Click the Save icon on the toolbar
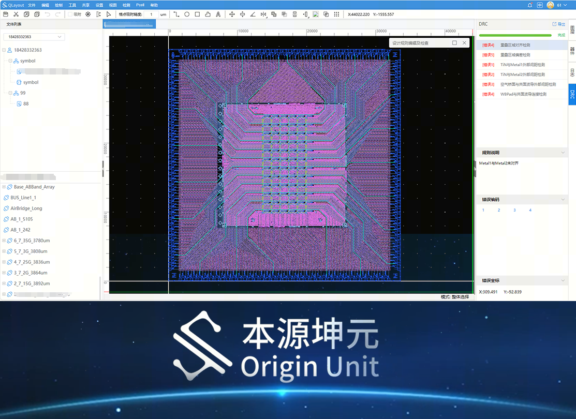The height and width of the screenshot is (419, 576). 5,14
